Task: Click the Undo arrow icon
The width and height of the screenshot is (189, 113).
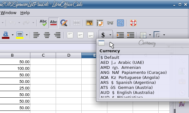Action: pyautogui.click(x=13, y=23)
